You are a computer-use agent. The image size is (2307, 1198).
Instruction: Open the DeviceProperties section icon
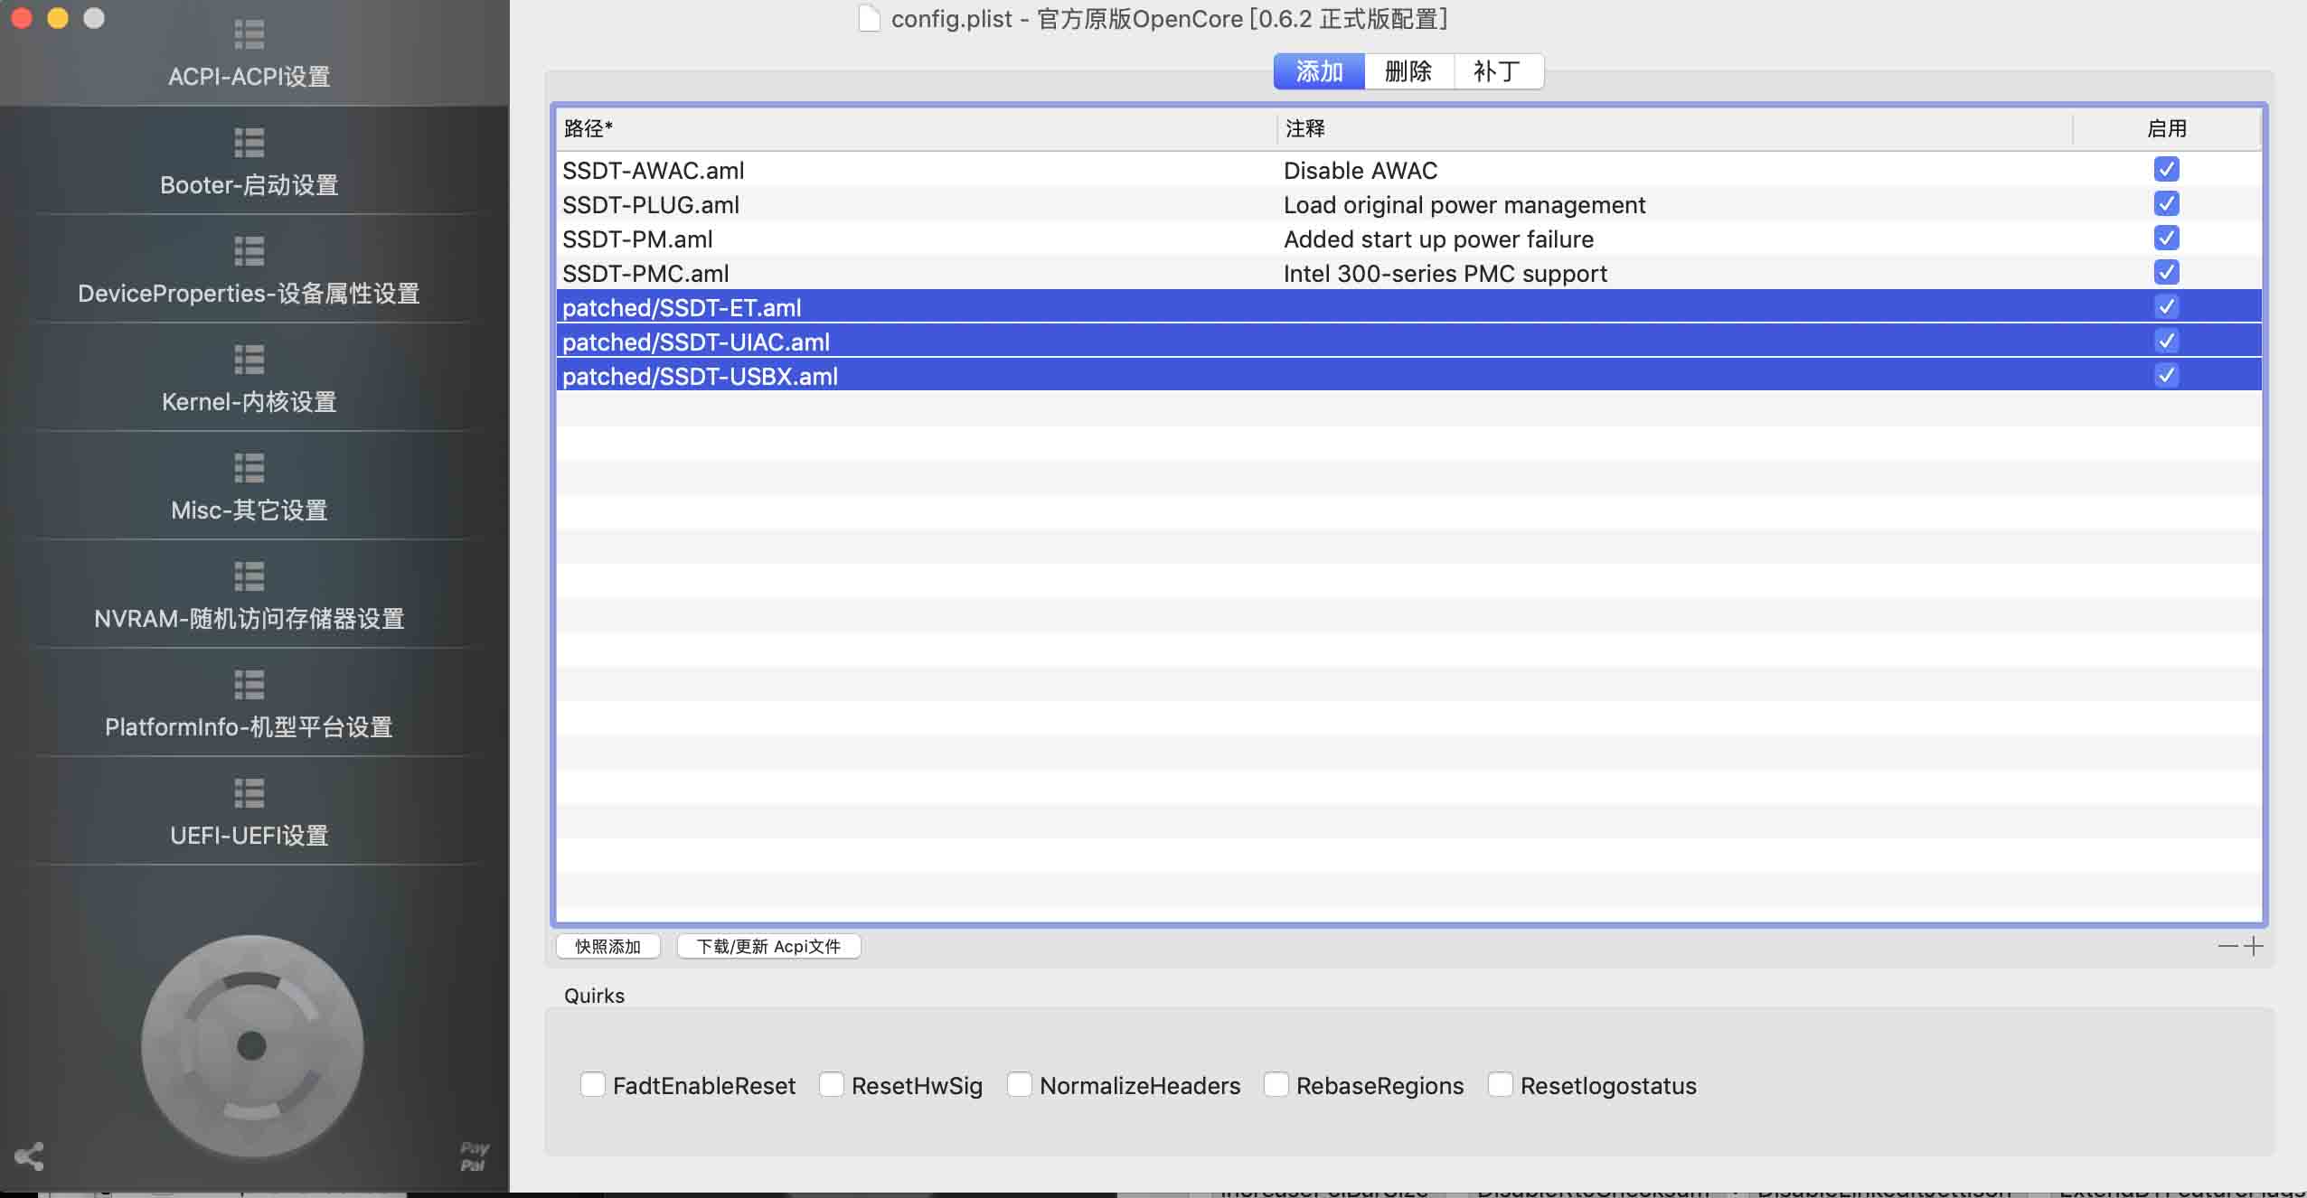249,251
